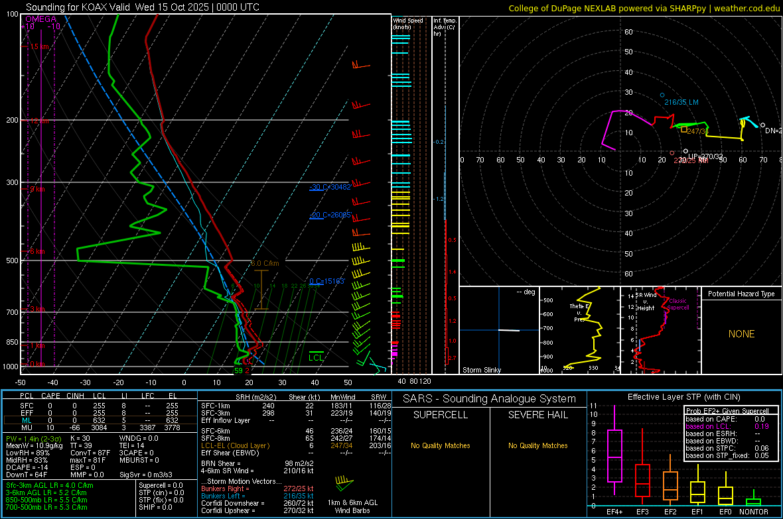The image size is (783, 519).
Task: Click the SHIP = 0.0 value
Action: point(155,507)
